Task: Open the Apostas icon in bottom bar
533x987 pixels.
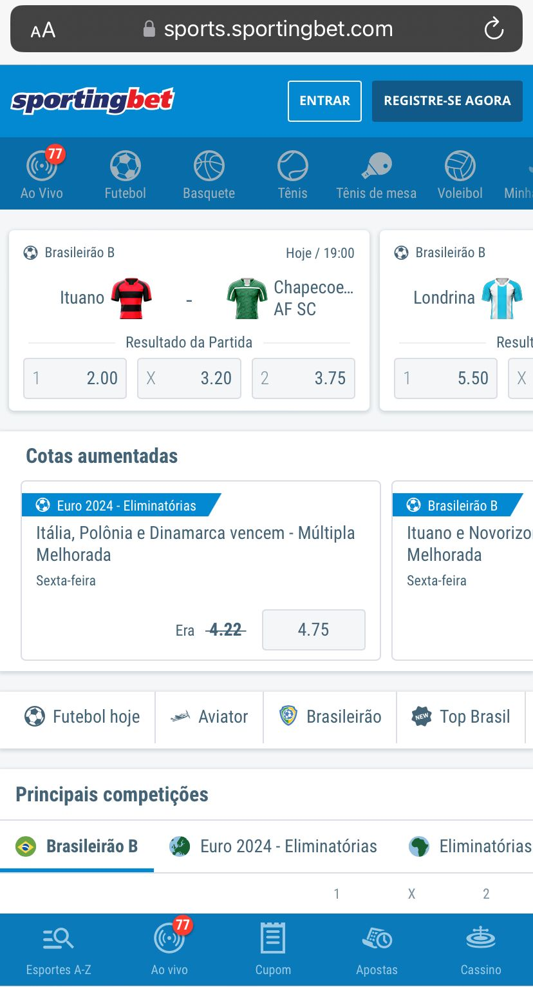Action: (377, 948)
